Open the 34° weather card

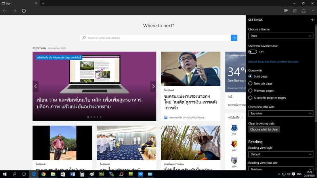[235, 72]
